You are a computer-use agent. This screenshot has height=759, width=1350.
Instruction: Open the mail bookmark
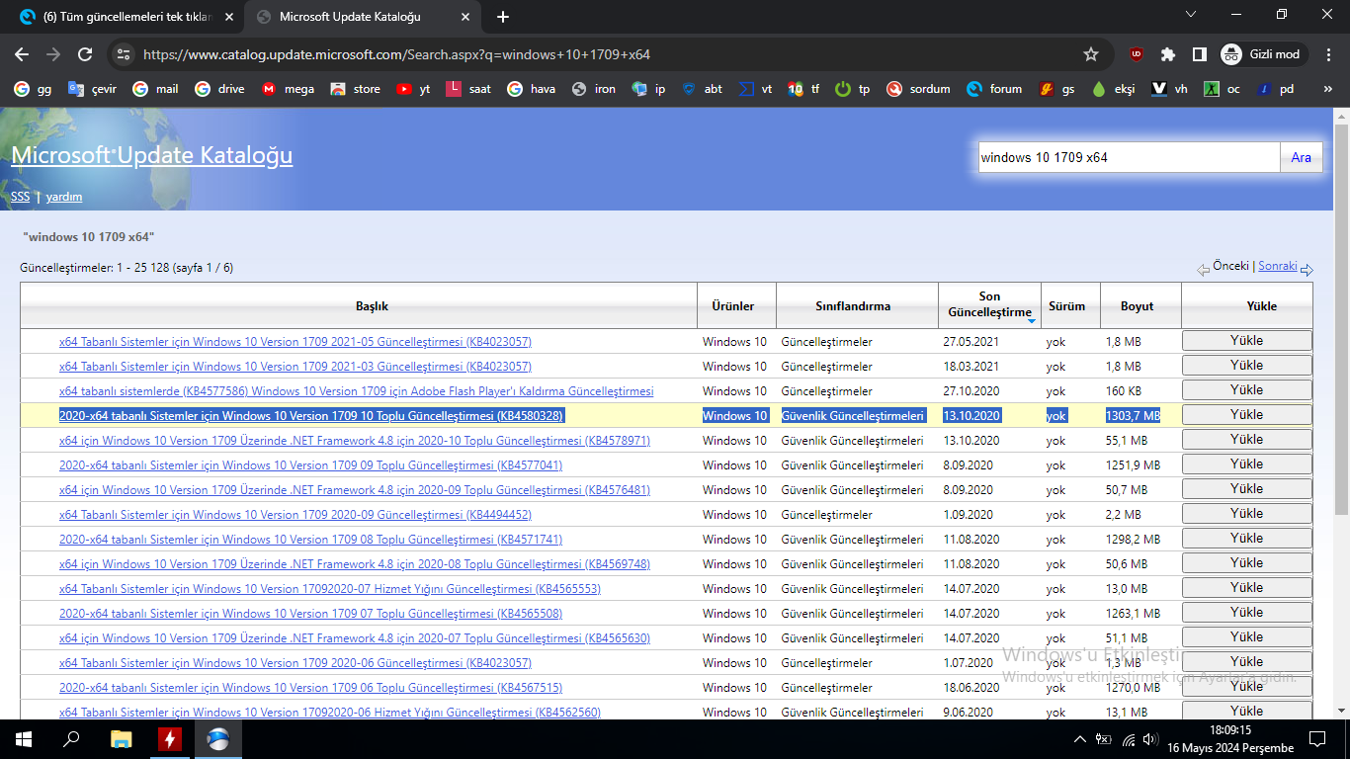156,89
